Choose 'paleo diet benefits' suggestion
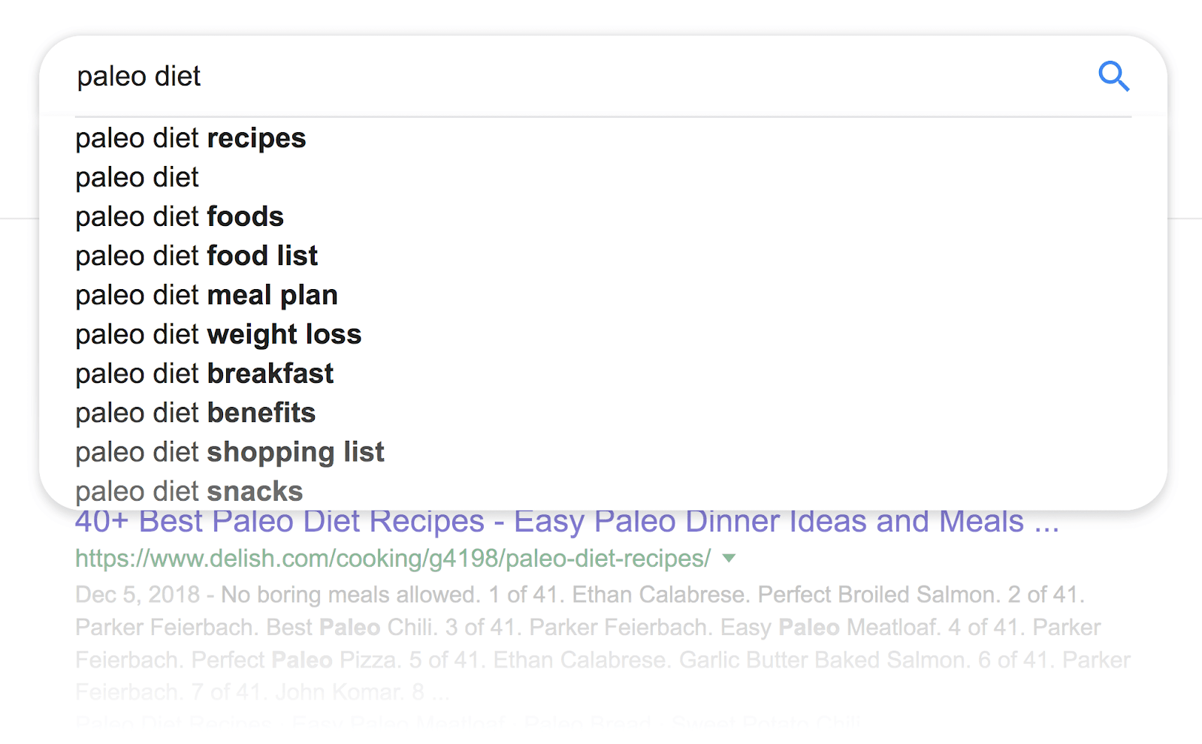 195,413
